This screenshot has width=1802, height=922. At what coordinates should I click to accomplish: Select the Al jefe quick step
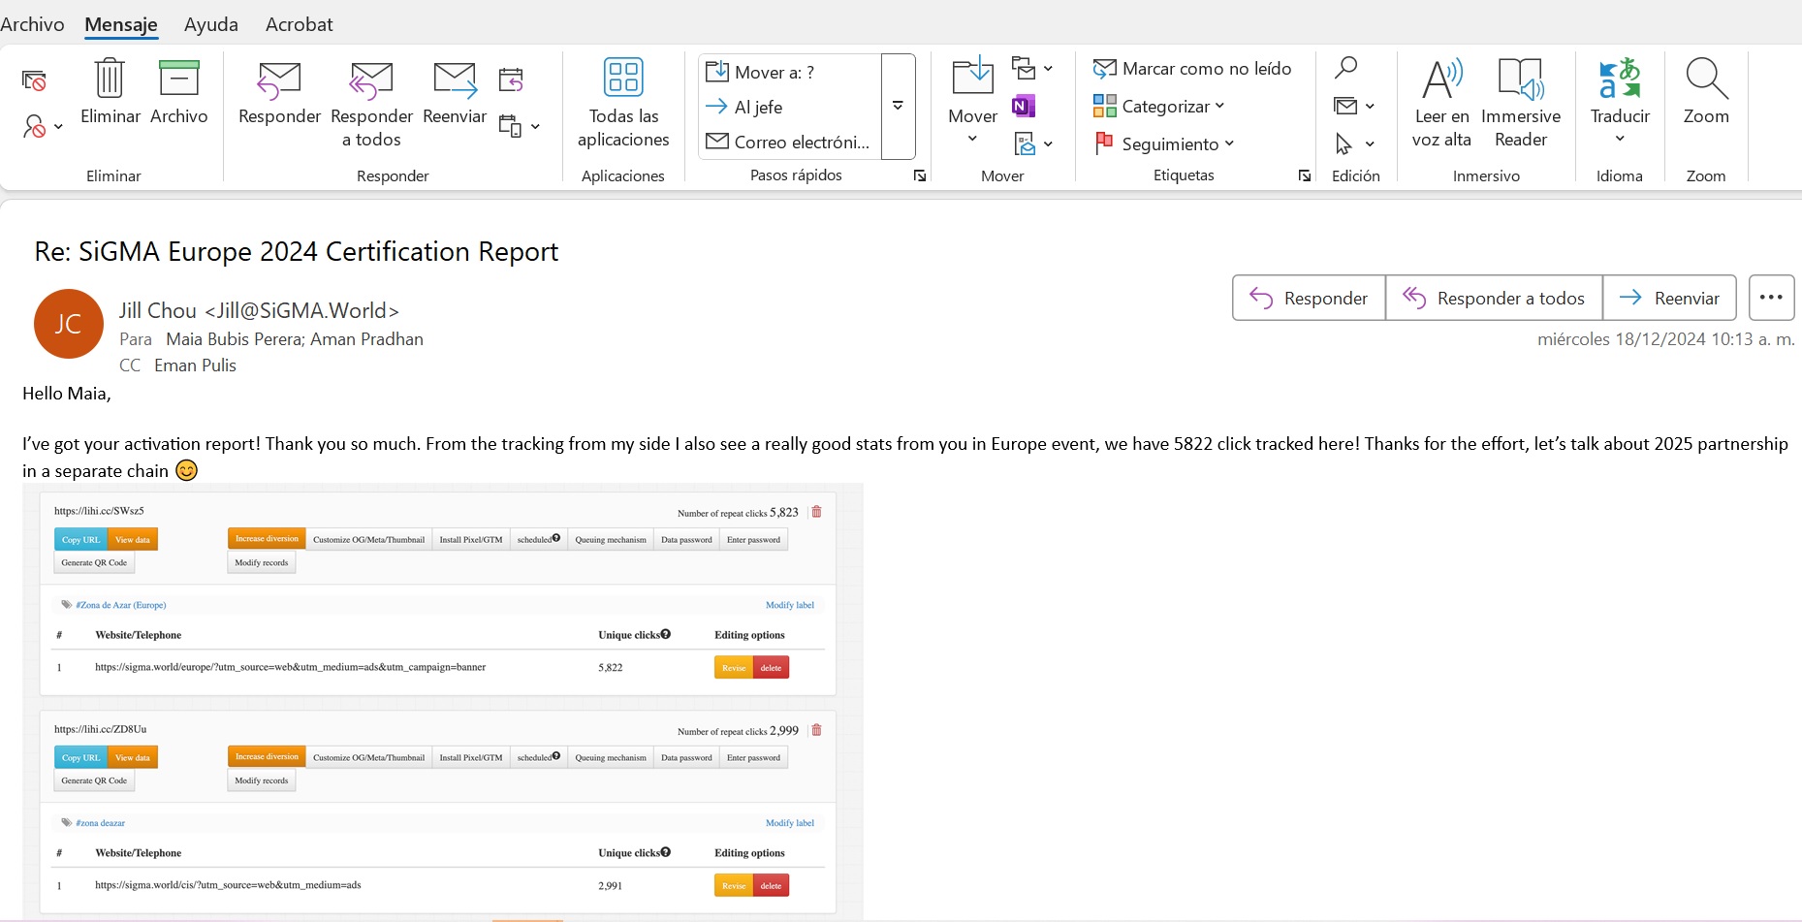(x=789, y=107)
